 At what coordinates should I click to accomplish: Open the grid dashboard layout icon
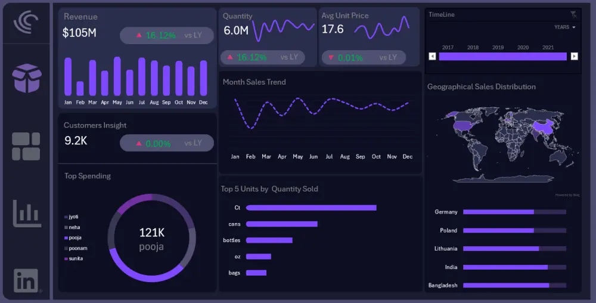pos(26,146)
